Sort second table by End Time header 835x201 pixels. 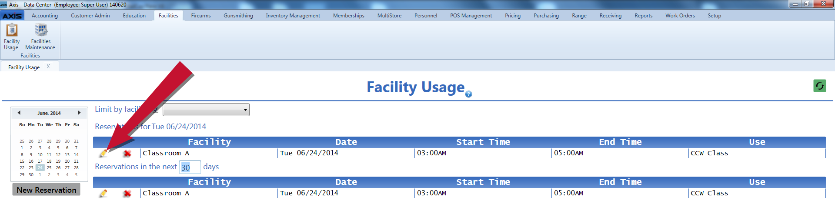(x=620, y=182)
